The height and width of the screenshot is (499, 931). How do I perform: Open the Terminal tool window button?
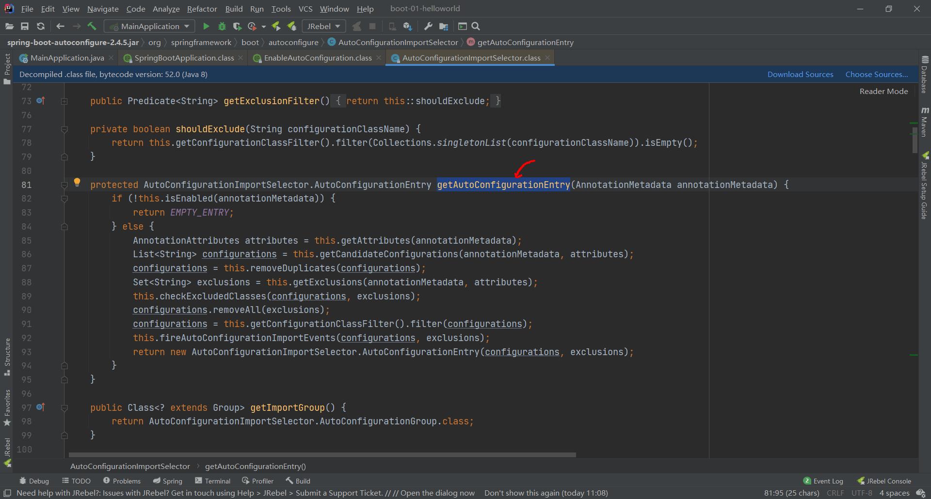tap(212, 481)
